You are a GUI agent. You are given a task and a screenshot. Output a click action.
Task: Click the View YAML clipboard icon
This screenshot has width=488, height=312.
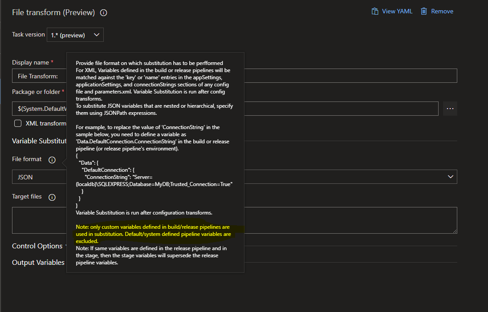[375, 12]
